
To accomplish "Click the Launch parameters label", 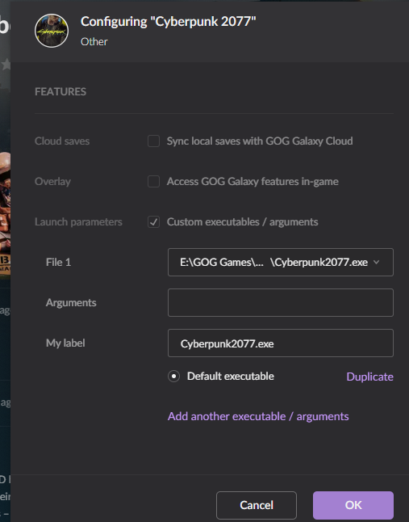I will (x=78, y=221).
